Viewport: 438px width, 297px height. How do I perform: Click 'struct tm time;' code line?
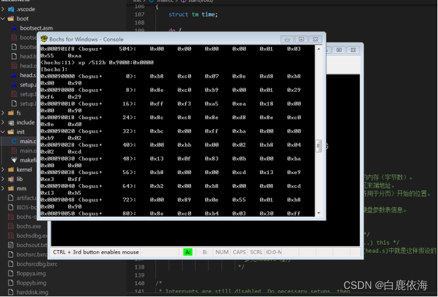193,15
